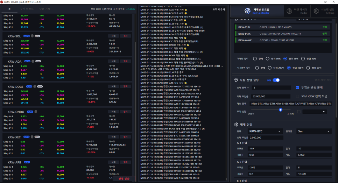Open the KRW-BTC symbol dropdown
Image resolution: width=338 pixels, height=183 pixels.
coord(265,131)
